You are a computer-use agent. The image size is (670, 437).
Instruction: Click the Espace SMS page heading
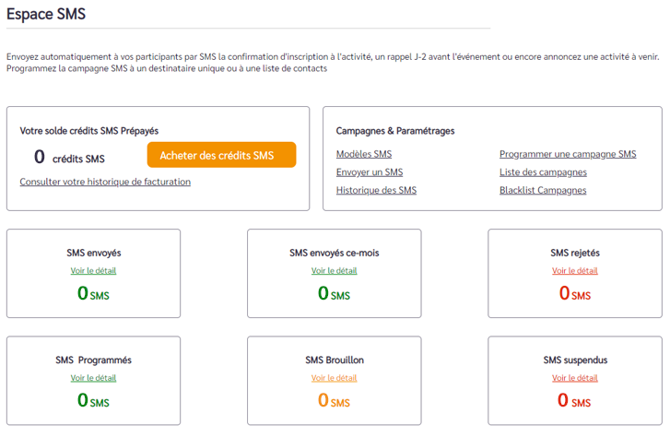(x=46, y=14)
